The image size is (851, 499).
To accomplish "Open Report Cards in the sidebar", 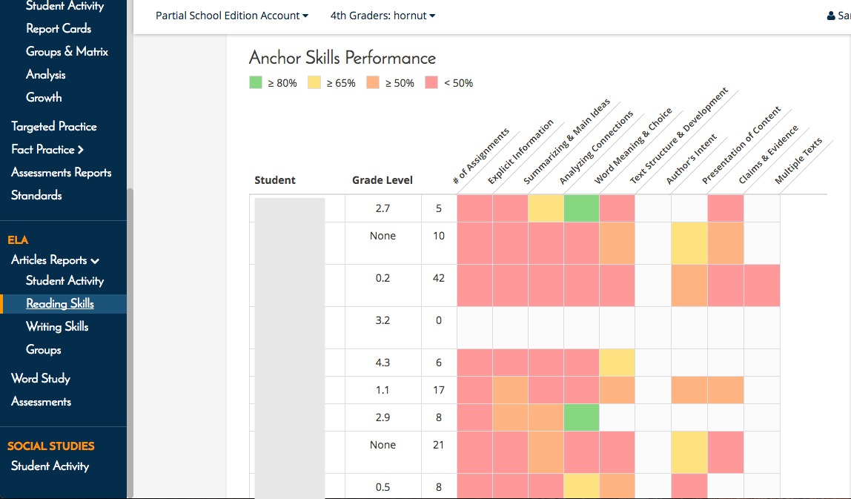I will [x=59, y=28].
